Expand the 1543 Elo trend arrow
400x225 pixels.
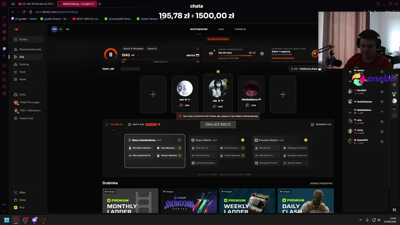pyautogui.click(x=138, y=55)
